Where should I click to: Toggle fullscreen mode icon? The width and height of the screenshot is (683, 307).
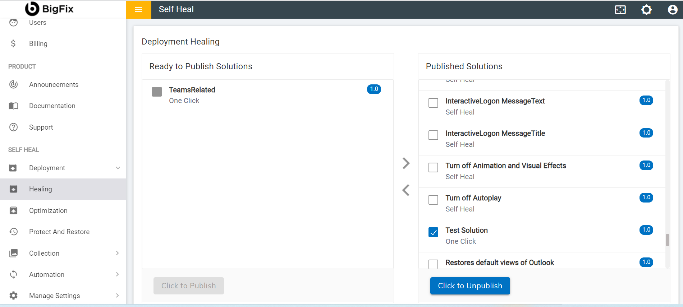pyautogui.click(x=620, y=10)
